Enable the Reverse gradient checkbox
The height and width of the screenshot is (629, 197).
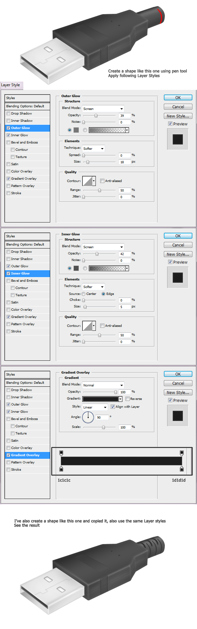[x=127, y=399]
